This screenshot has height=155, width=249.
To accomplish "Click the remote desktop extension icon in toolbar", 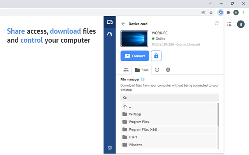I will [220, 12].
